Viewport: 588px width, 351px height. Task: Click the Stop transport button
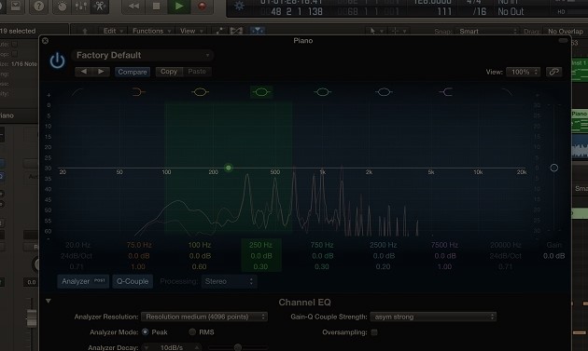coord(156,6)
